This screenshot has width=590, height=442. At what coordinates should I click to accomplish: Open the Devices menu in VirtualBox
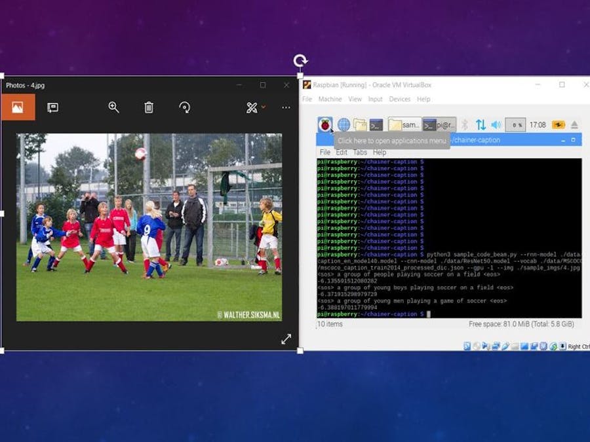tap(400, 99)
